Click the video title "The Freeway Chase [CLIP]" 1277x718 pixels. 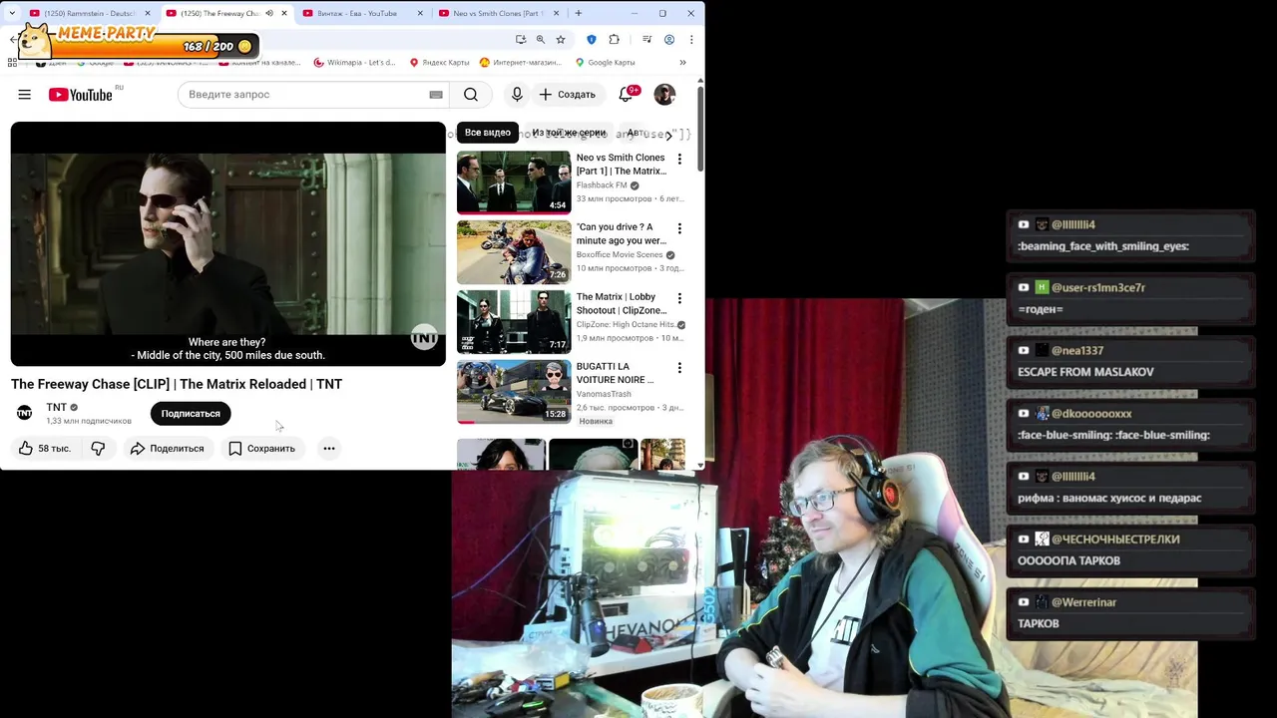coord(177,384)
